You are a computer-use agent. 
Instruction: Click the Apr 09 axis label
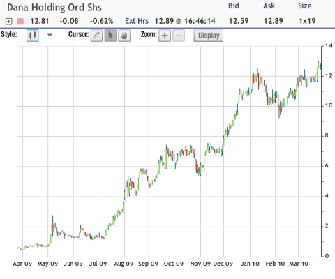(22, 264)
